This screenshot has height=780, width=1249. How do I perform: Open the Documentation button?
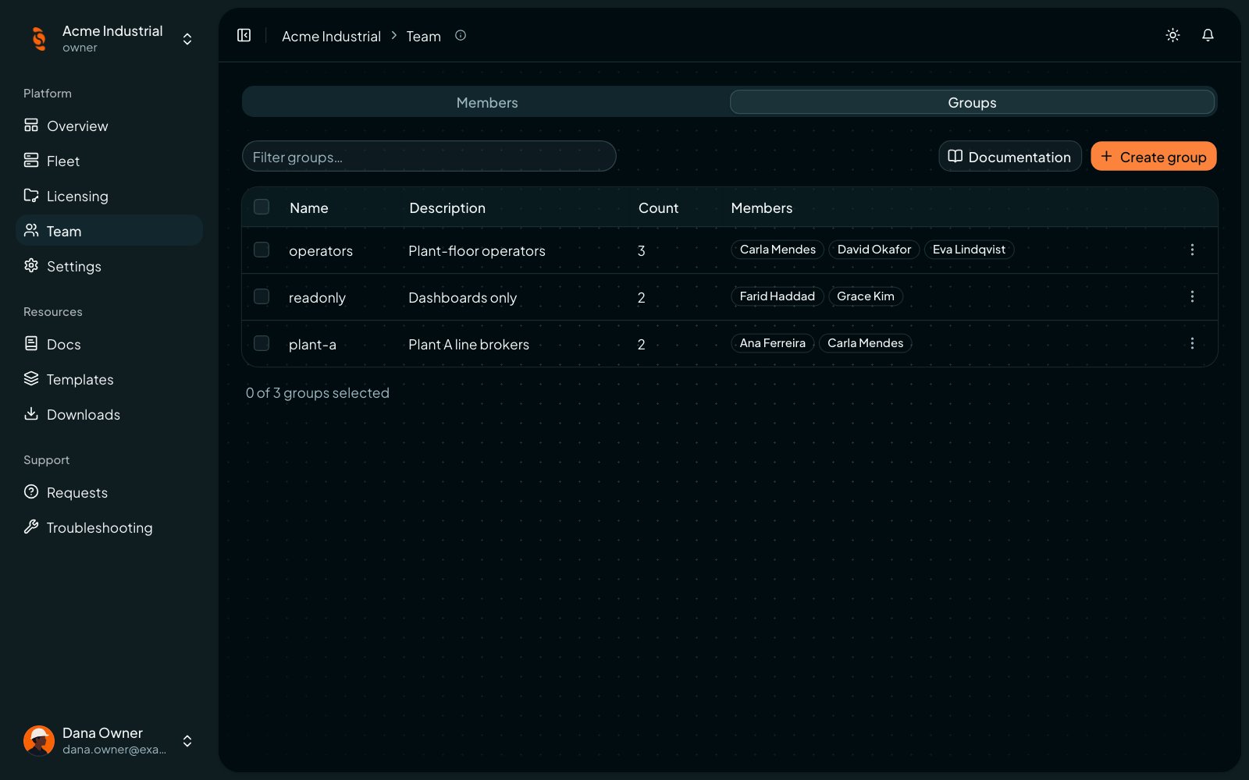point(1010,156)
